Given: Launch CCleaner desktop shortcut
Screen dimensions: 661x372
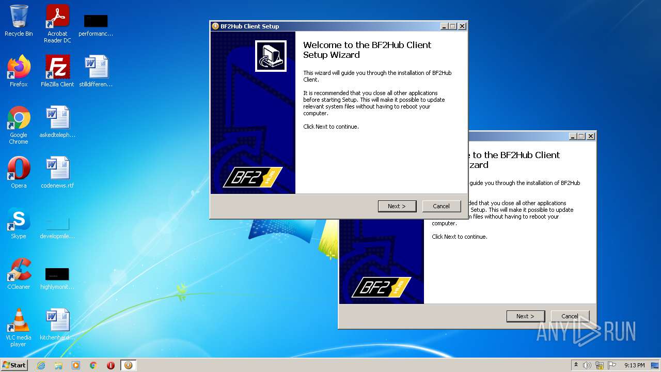Looking at the screenshot, I should pos(19,274).
